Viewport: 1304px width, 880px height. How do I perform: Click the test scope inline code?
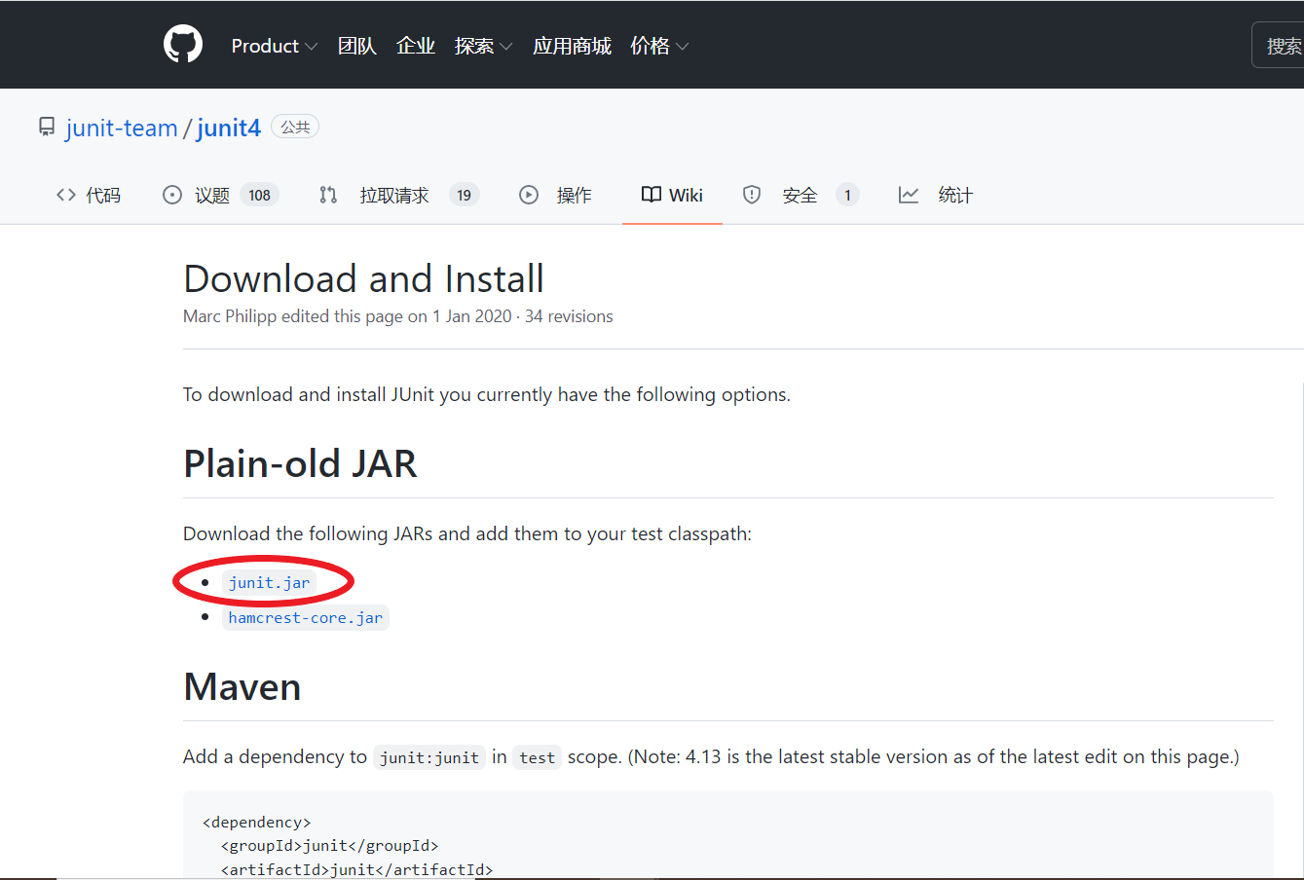[538, 757]
